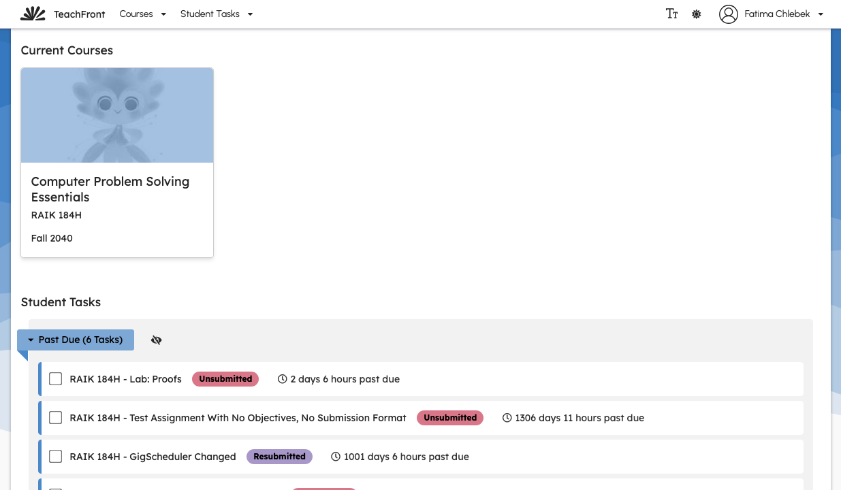Click the '2 days 6 hours past due' text
Screen dimensions: 841x490
(x=345, y=379)
